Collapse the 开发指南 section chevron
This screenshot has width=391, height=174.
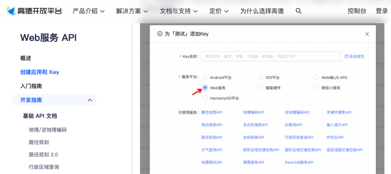[x=90, y=100]
